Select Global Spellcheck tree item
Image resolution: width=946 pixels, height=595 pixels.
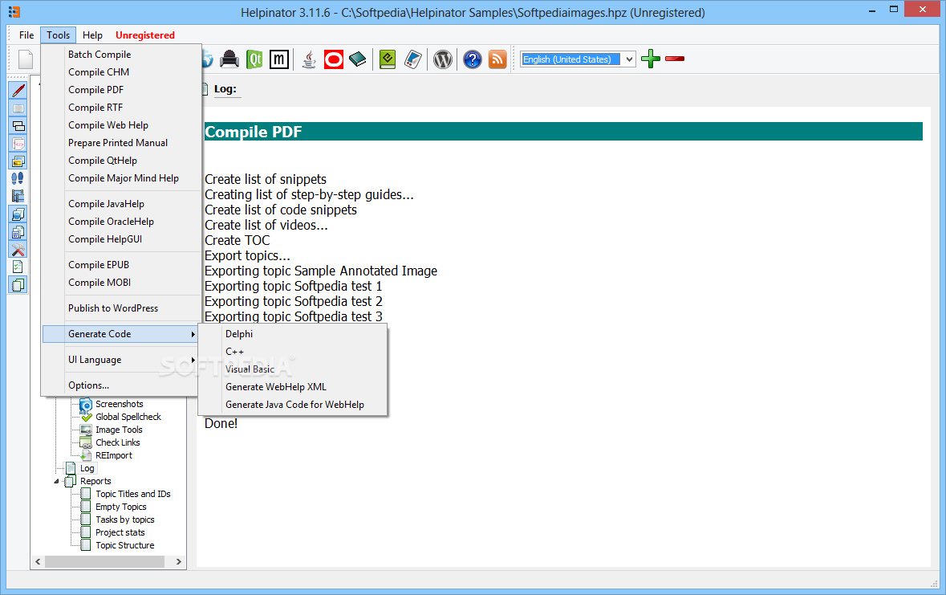click(x=128, y=417)
